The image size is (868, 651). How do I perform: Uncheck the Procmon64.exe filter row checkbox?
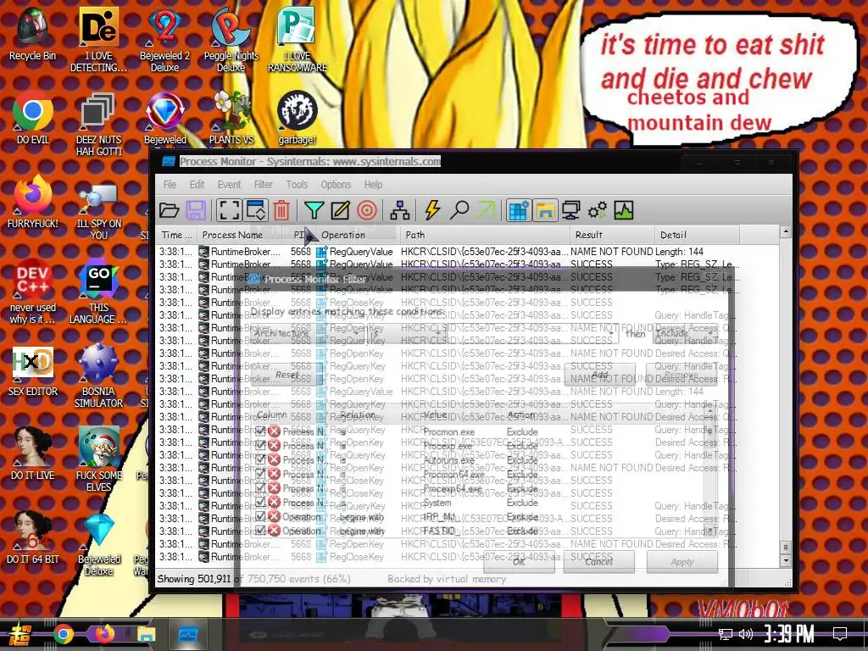click(260, 474)
